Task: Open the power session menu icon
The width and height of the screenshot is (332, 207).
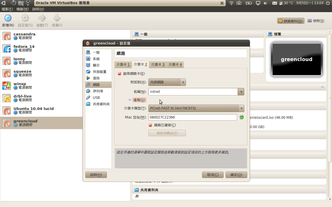Action: [328, 3]
